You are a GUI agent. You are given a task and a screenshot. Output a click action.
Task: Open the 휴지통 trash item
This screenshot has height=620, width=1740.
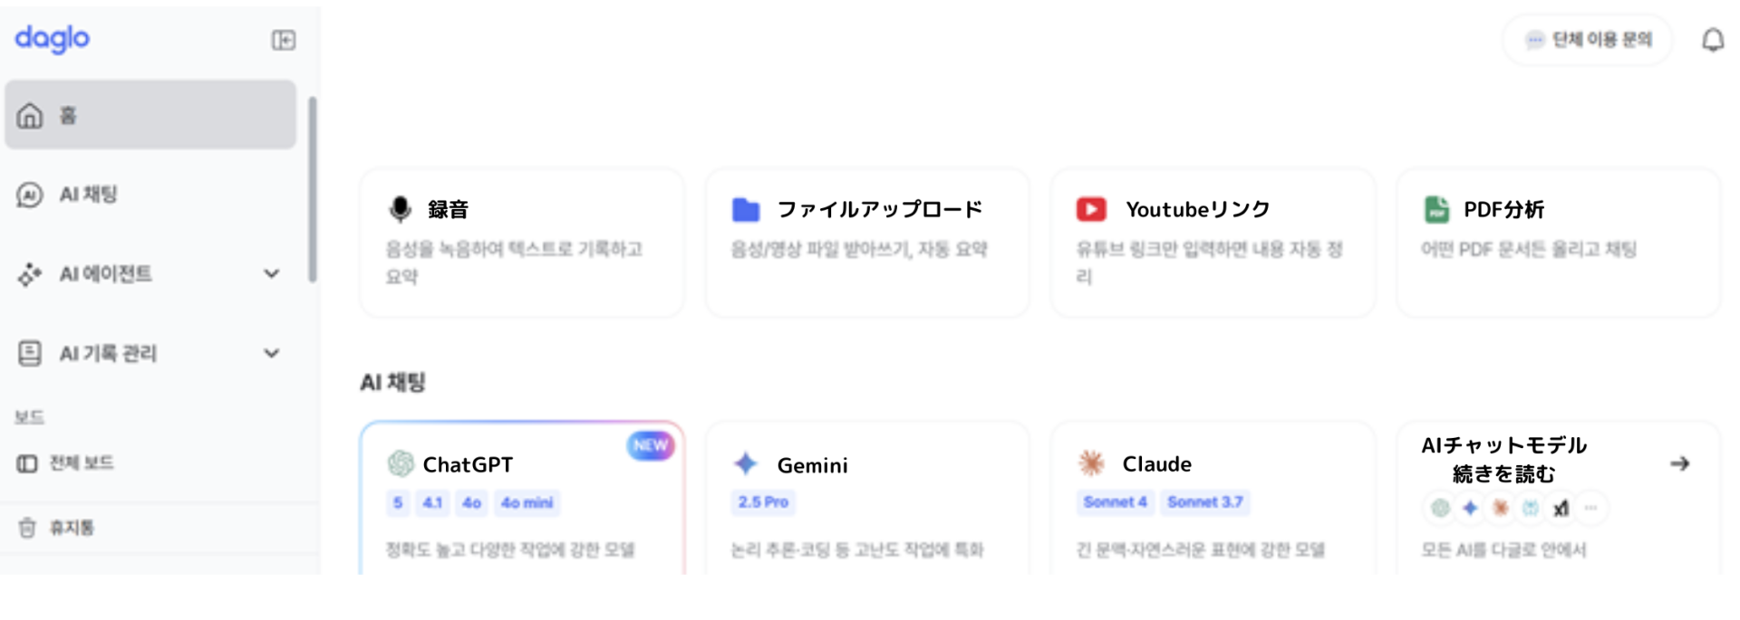[71, 528]
